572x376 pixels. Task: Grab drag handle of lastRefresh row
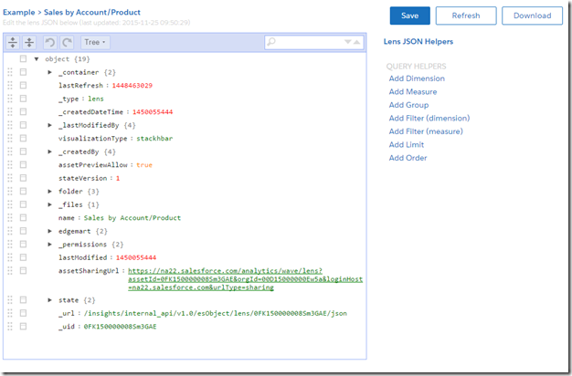[10, 85]
